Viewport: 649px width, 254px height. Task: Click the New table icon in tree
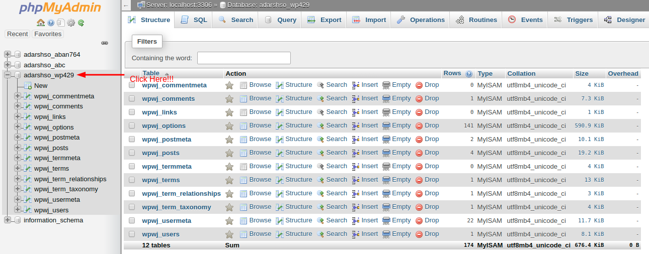coord(28,86)
